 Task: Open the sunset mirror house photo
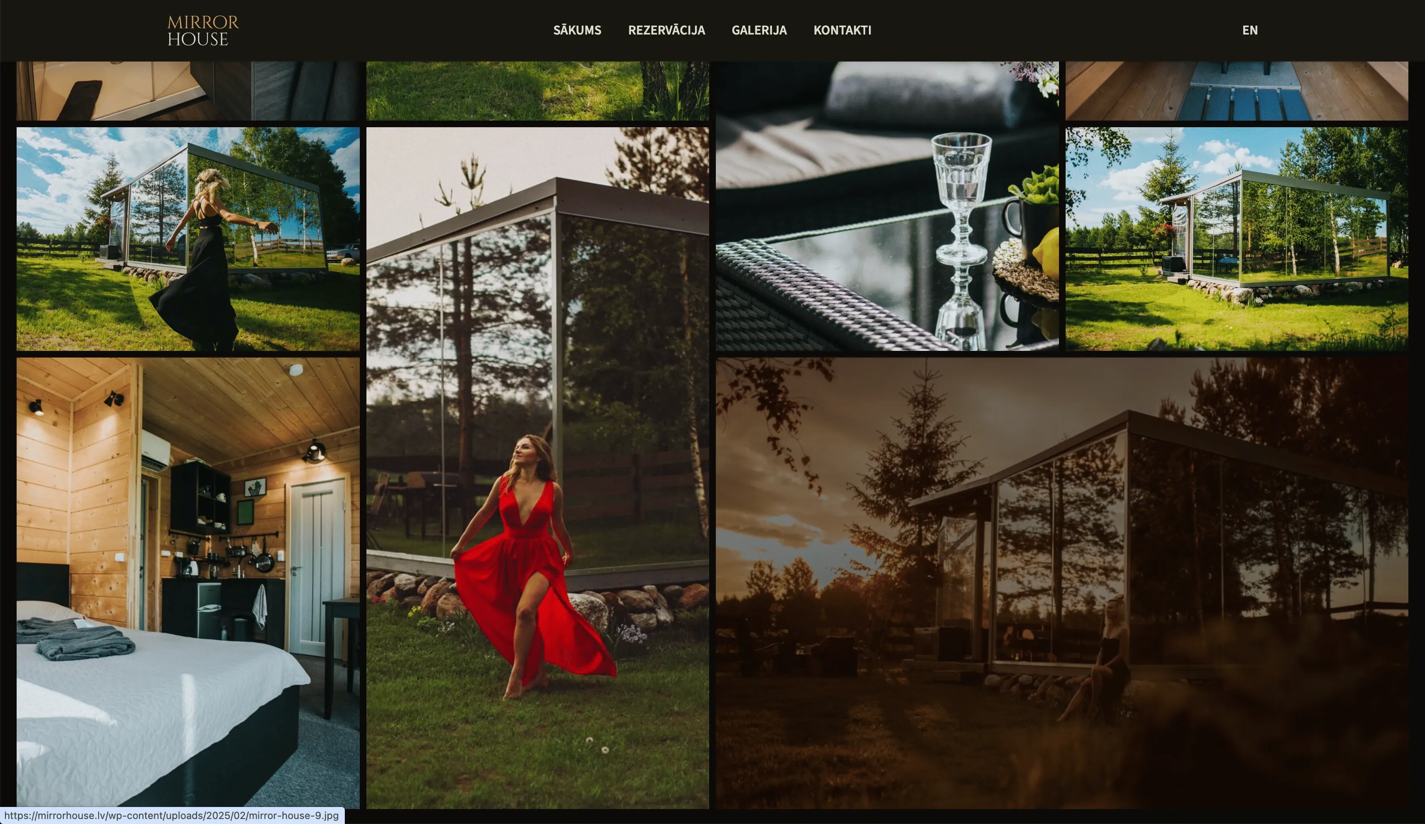tap(1061, 582)
